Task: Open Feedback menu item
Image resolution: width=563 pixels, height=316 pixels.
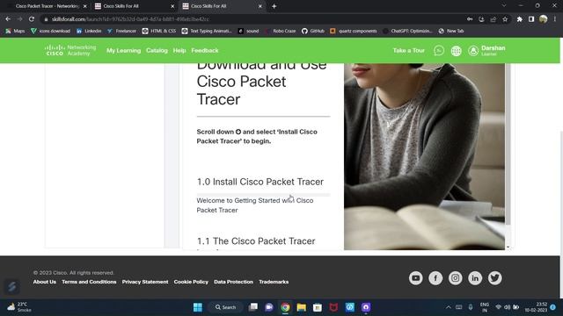Action: point(205,51)
